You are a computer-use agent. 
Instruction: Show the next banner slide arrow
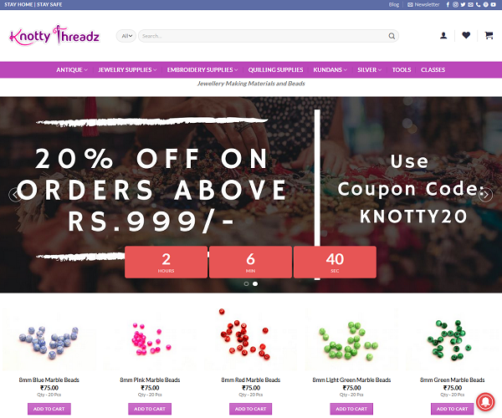click(485, 195)
